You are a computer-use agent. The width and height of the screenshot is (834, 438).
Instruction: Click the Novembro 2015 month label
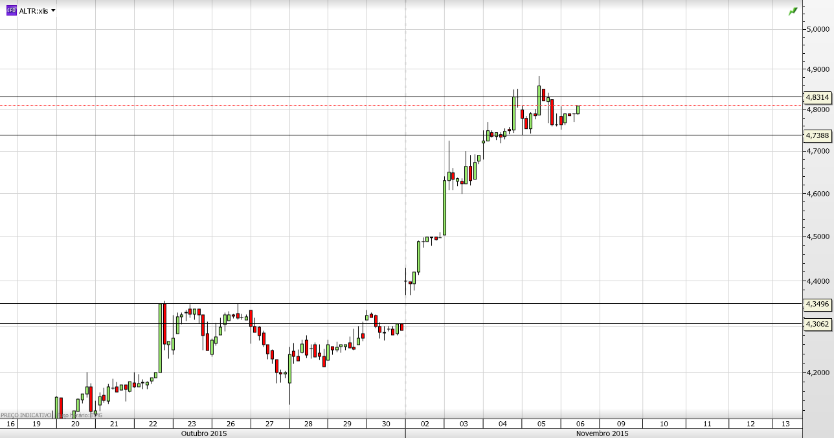[602, 433]
